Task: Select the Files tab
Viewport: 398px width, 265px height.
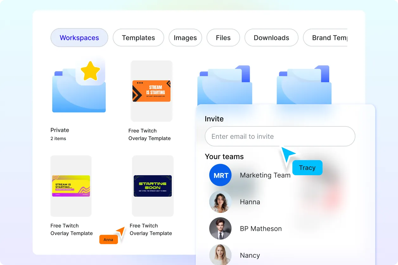Action: click(x=223, y=38)
